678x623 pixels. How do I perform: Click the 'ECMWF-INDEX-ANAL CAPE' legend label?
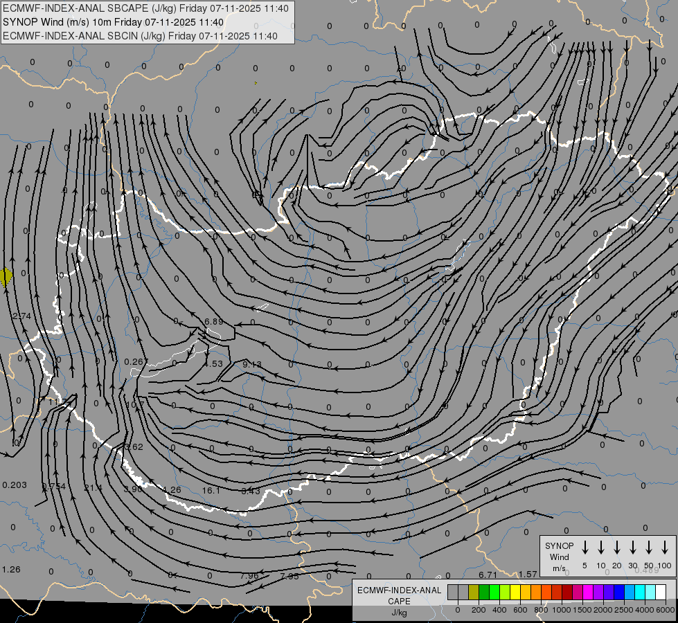point(399,596)
